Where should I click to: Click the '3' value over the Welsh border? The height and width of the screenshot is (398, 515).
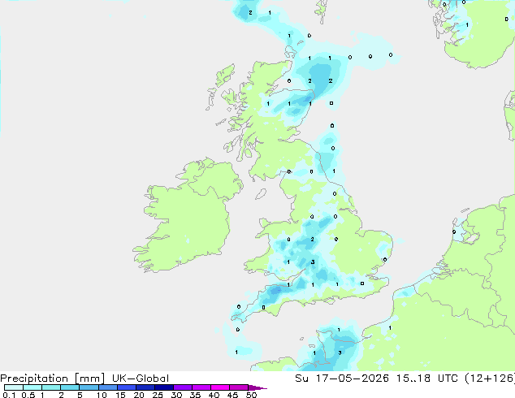point(313,262)
